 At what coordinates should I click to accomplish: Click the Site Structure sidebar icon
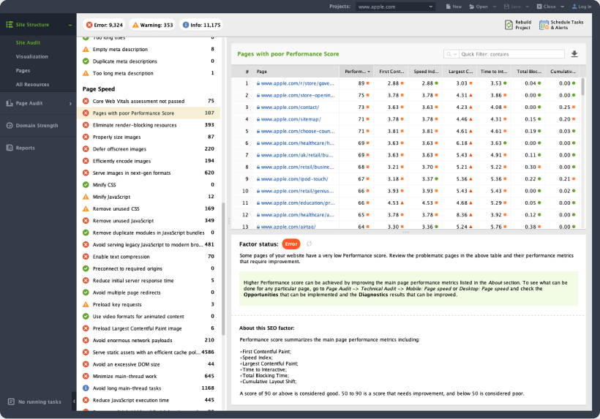coord(10,24)
